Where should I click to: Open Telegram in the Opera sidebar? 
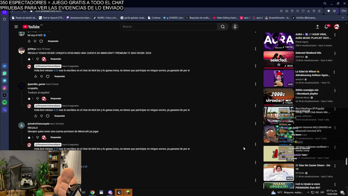tap(5, 81)
